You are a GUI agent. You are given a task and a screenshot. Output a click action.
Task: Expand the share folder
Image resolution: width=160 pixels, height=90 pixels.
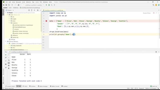click(x=9, y=21)
